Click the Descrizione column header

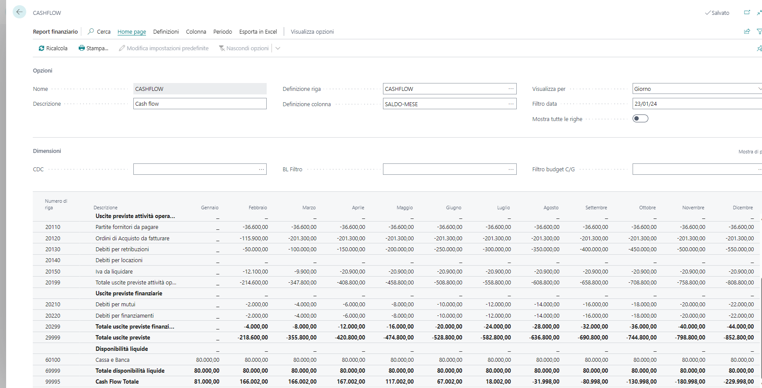pyautogui.click(x=105, y=208)
